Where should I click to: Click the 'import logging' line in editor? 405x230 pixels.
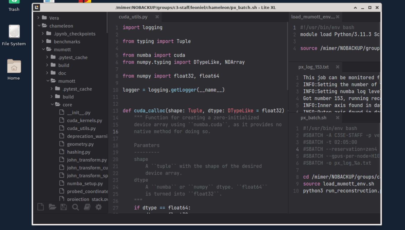(143, 27)
